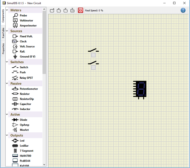Select the Inductor icon
190x168 pixels.
[15, 109]
